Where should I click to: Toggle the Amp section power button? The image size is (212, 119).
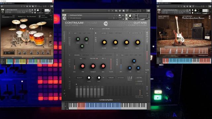click(96, 33)
